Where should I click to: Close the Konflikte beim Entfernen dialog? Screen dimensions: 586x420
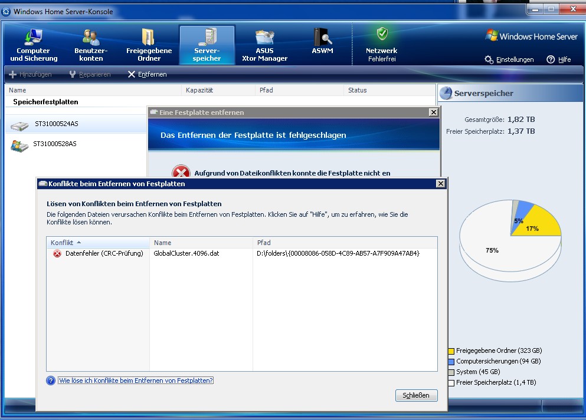tap(441, 184)
